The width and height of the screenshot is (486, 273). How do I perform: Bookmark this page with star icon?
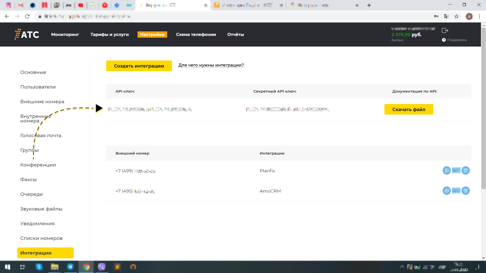(456, 16)
